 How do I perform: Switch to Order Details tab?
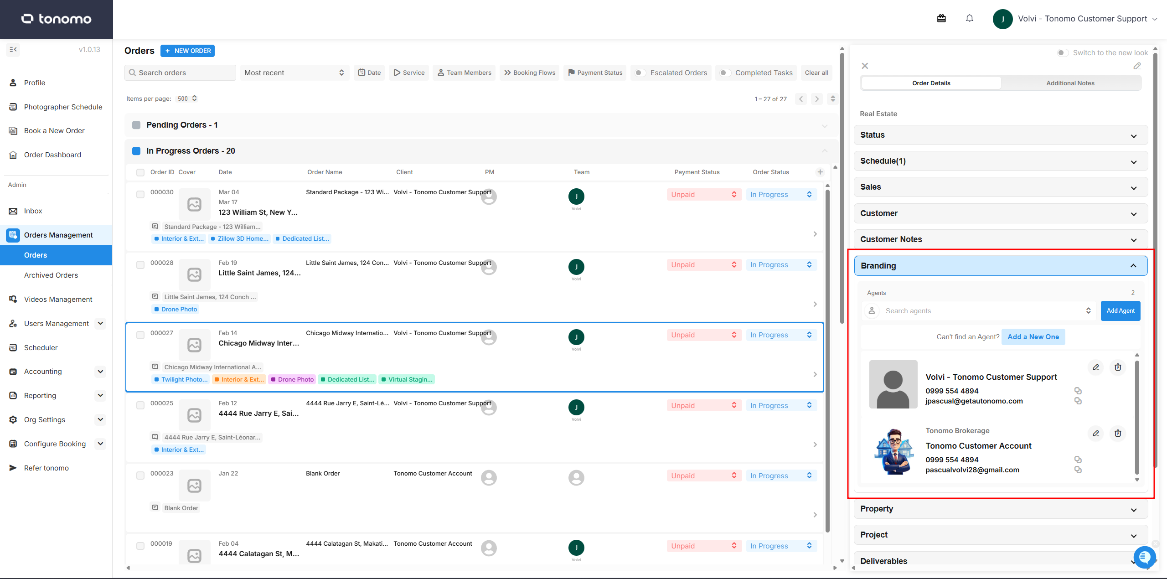pyautogui.click(x=931, y=83)
